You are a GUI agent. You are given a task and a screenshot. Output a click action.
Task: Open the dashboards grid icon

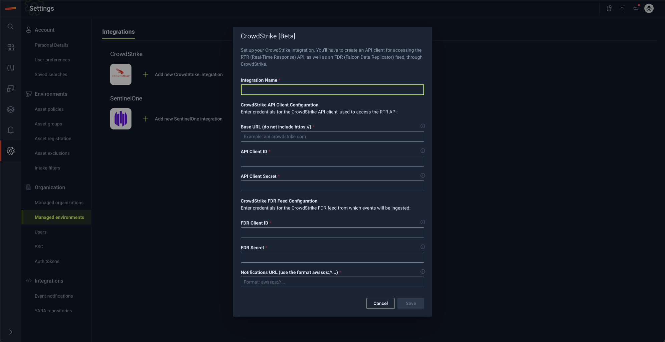[x=11, y=47]
